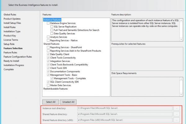Image resolution: width=186 pixels, height=124 pixels.
Task: Select the Redistributable Features tree node
Action: [x=56, y=89]
